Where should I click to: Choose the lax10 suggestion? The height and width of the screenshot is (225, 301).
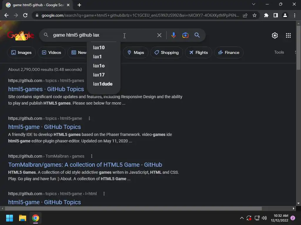pyautogui.click(x=104, y=47)
